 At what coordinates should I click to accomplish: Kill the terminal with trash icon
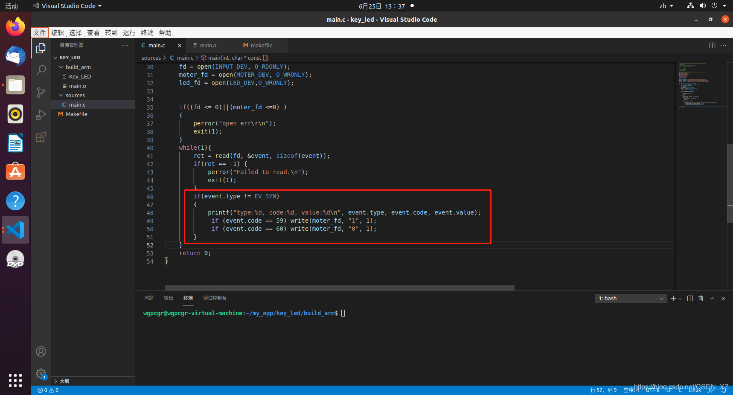701,299
